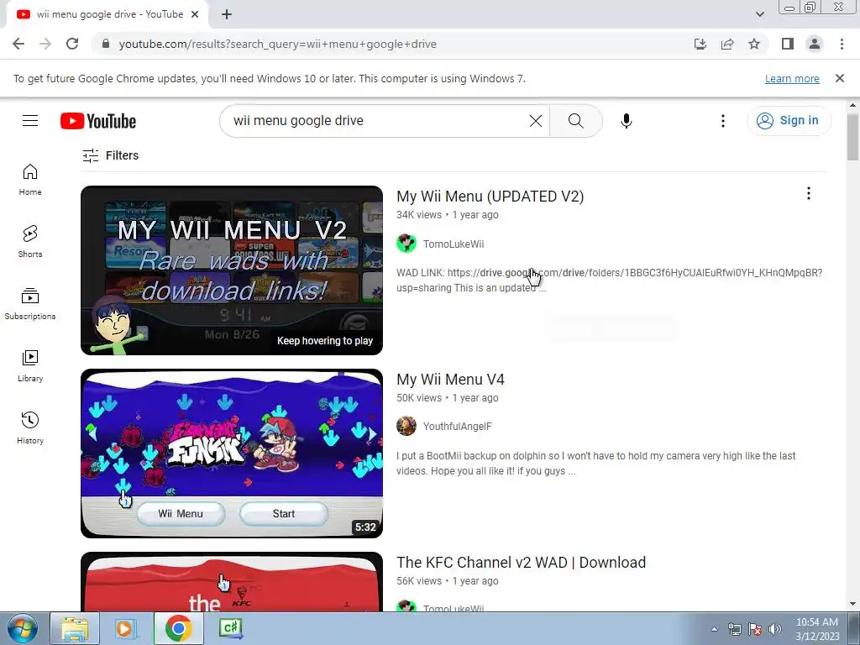Click TomoLukeWii avatar on first result

(x=406, y=244)
